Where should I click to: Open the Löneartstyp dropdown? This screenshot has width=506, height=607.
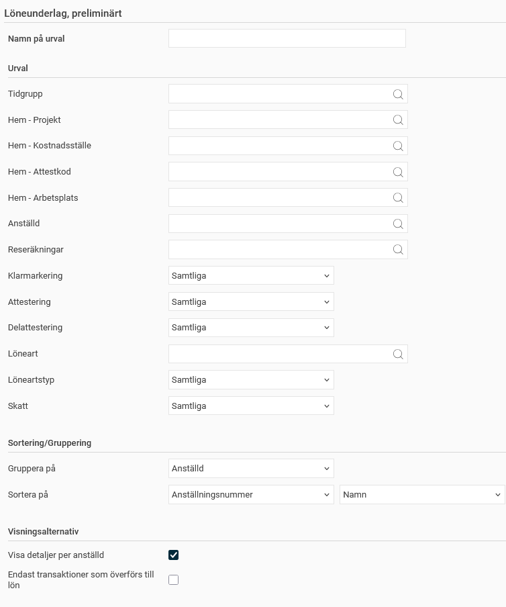251,380
